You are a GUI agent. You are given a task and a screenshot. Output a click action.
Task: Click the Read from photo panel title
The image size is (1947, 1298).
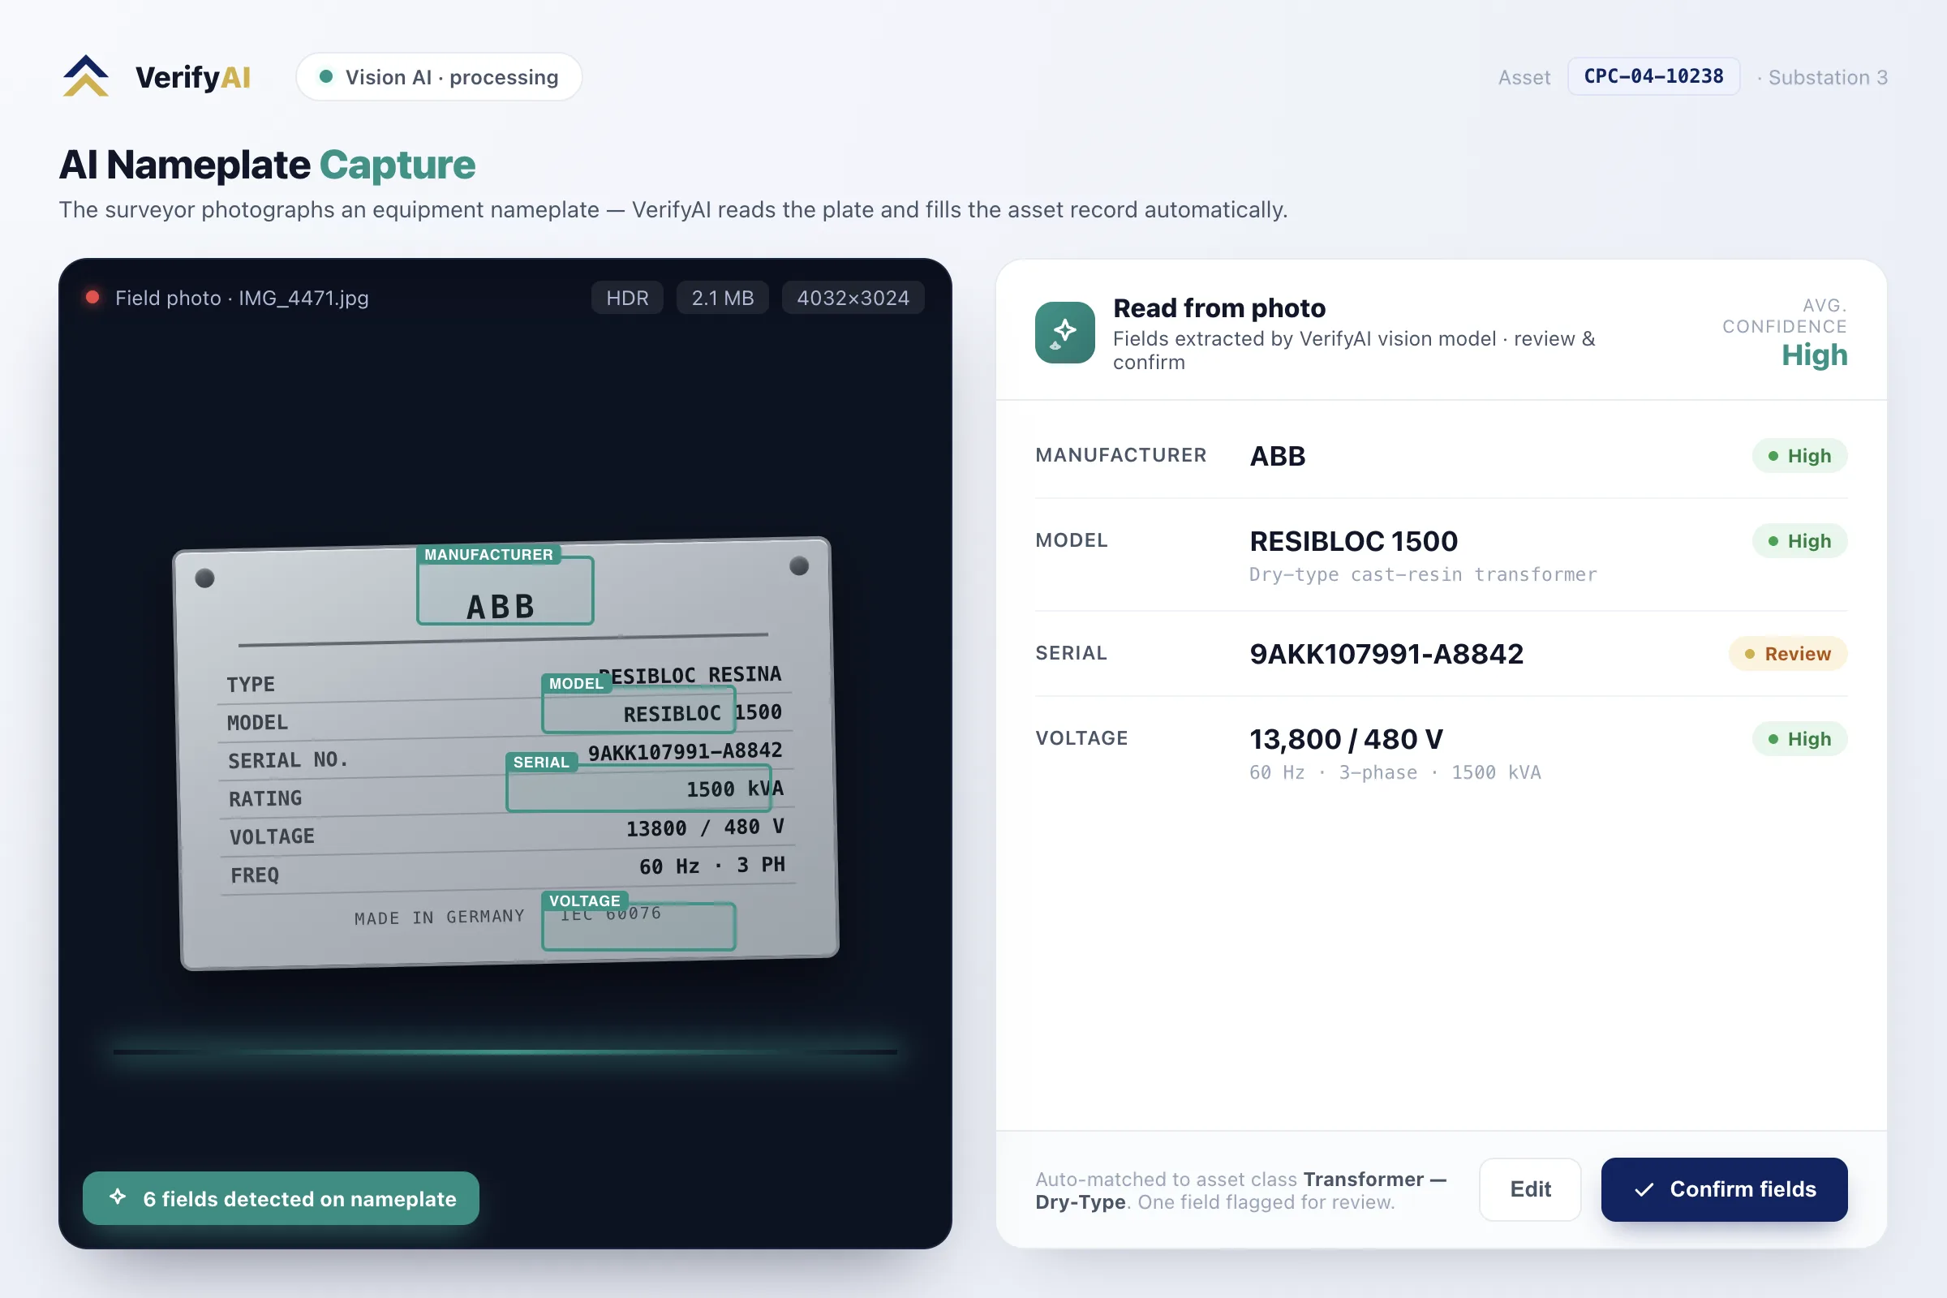click(x=1219, y=308)
